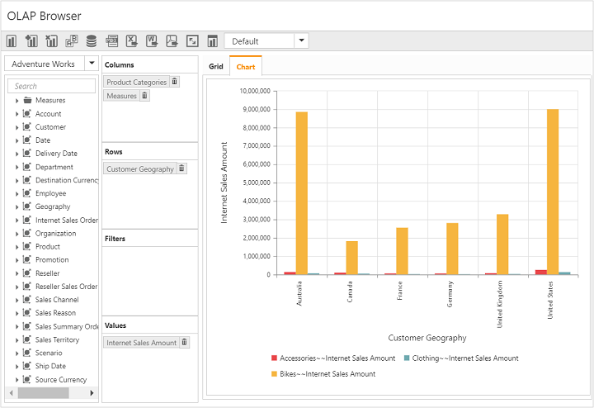This screenshot has height=408, width=594.
Task: Open the Default report dropdown
Action: pyautogui.click(x=302, y=40)
